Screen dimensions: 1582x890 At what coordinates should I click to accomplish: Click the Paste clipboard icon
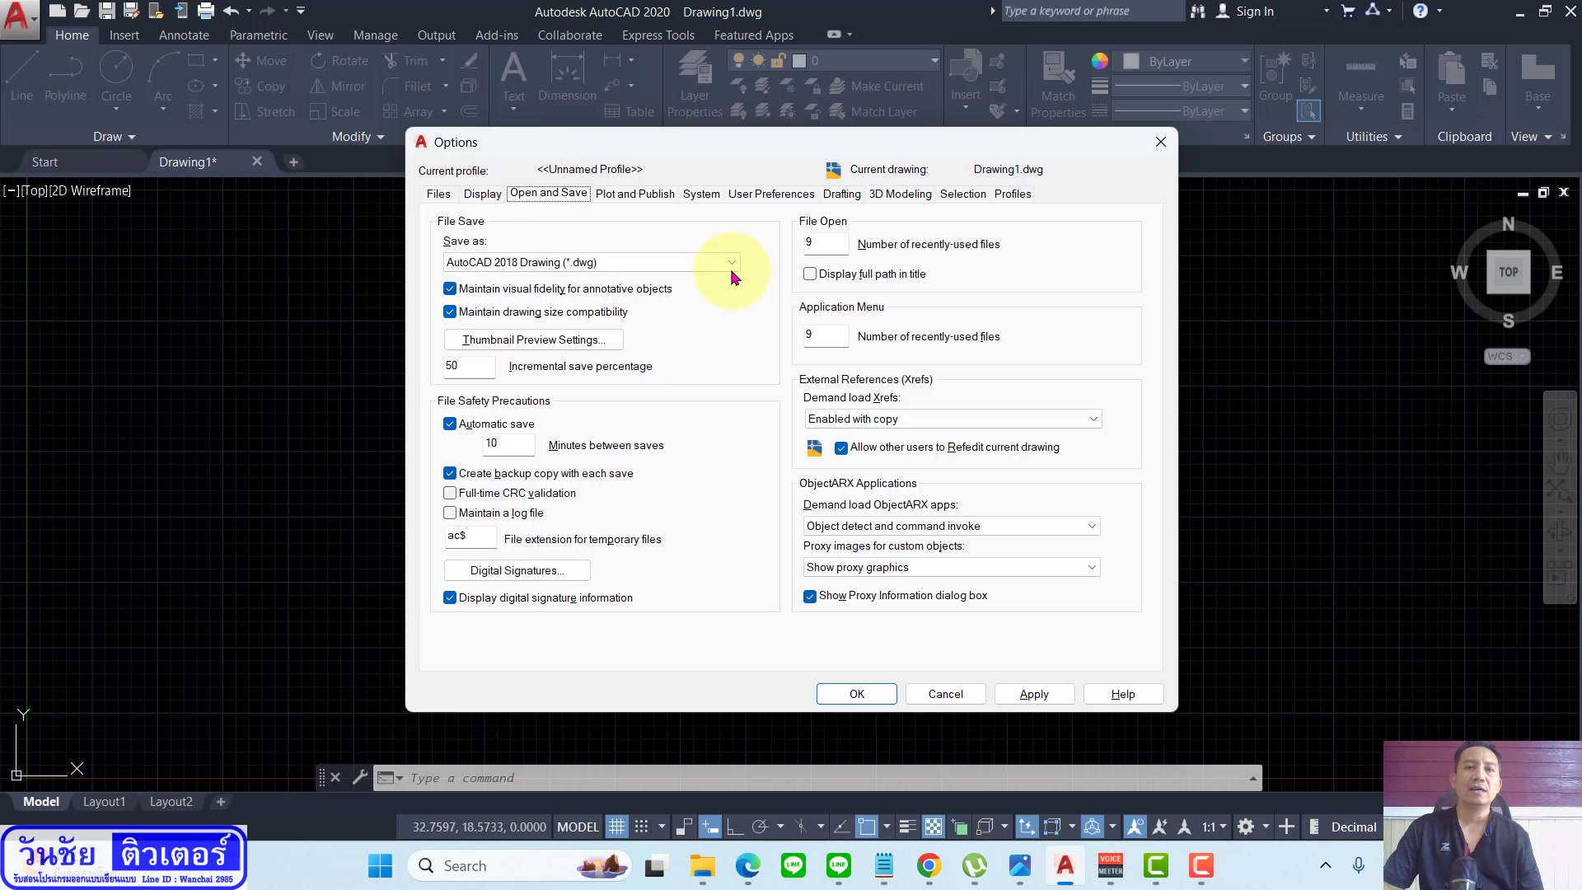[1451, 77]
